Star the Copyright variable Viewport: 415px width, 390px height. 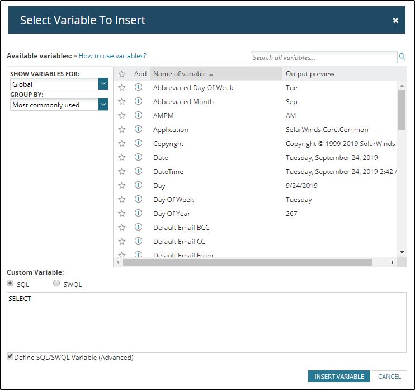(122, 143)
